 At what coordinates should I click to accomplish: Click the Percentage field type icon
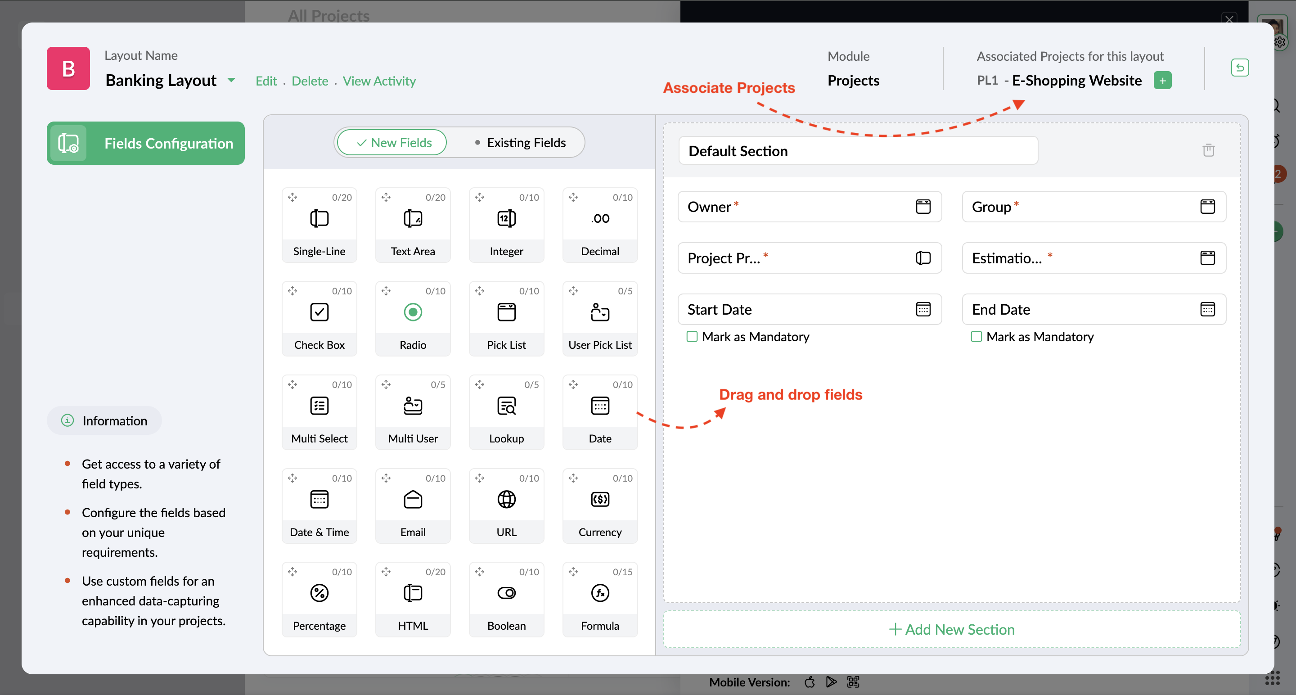(x=319, y=593)
